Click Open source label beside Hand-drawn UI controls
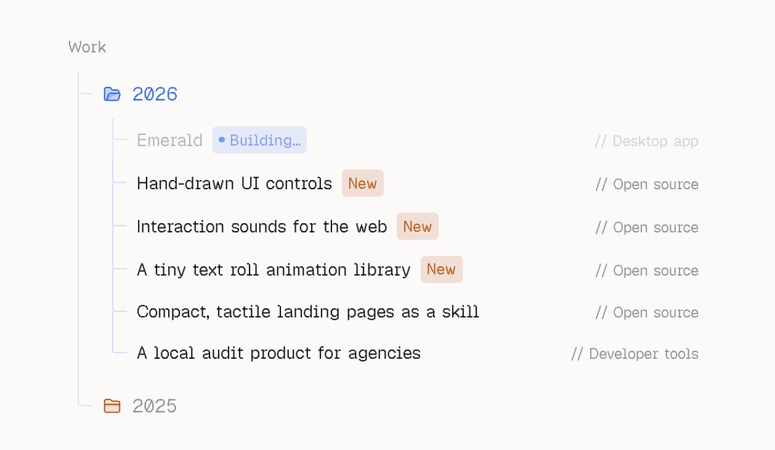Image resolution: width=775 pixels, height=450 pixels. point(647,184)
